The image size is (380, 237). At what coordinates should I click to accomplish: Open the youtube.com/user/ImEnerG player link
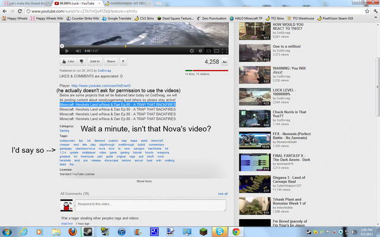point(101,85)
